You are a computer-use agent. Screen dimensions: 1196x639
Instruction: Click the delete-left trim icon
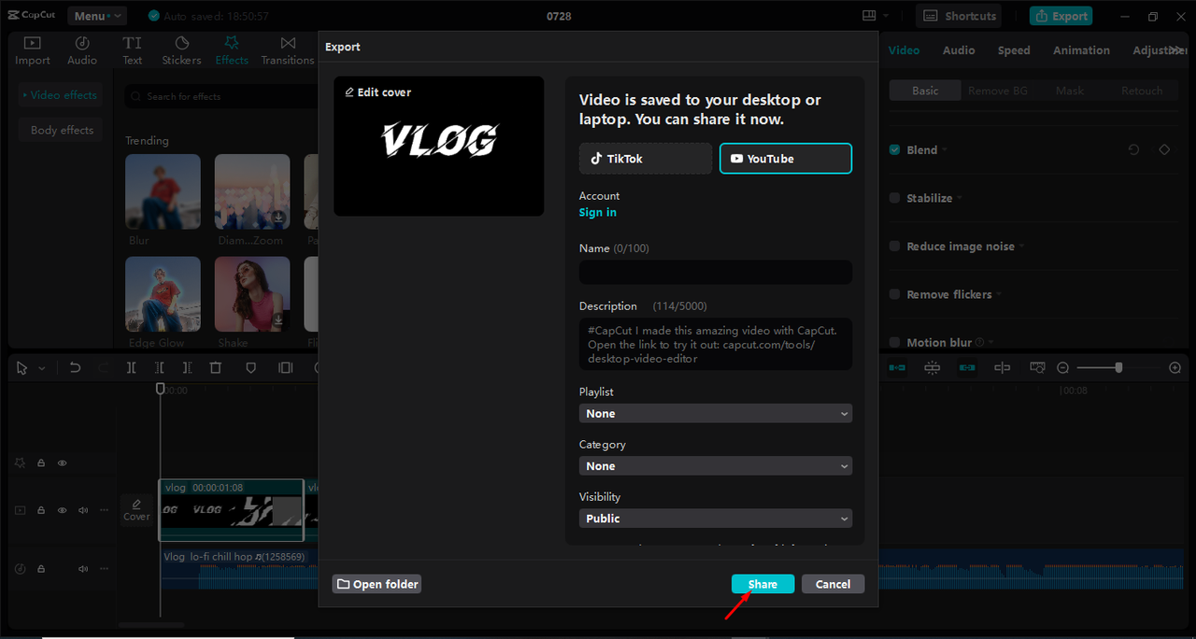point(160,368)
